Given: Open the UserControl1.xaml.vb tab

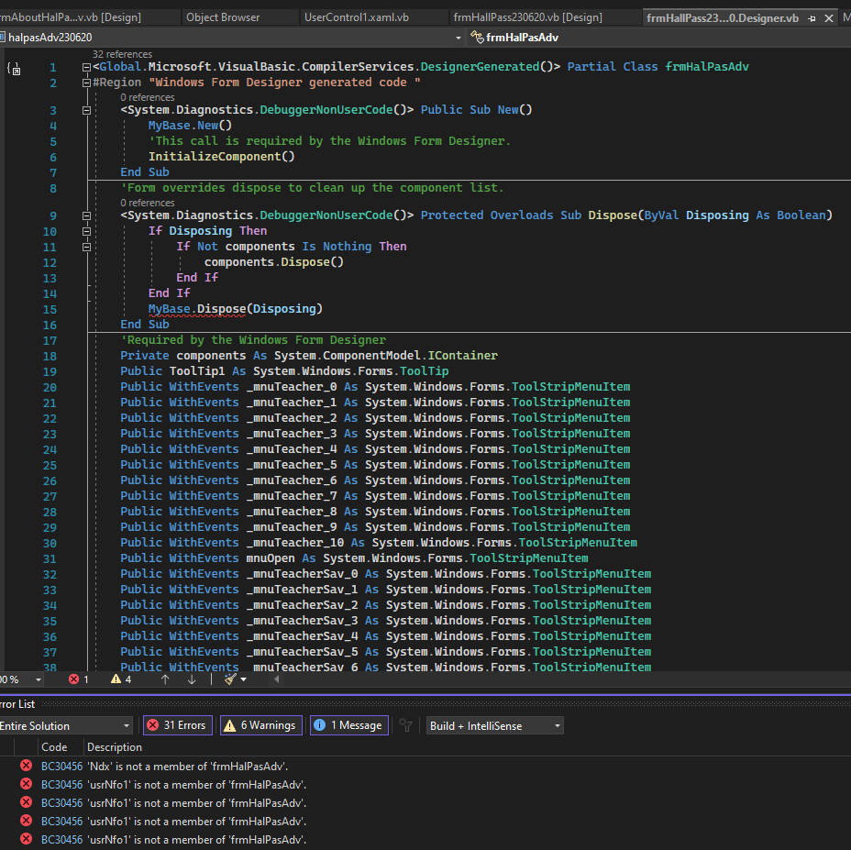Looking at the screenshot, I should coord(357,17).
